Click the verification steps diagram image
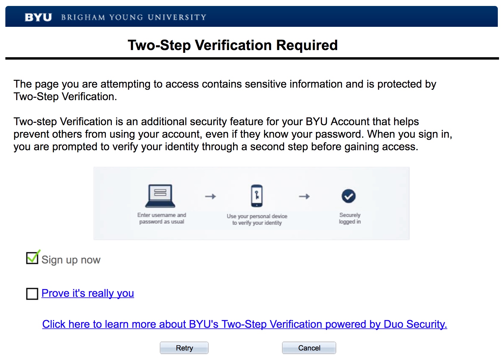502x363 pixels. click(252, 203)
